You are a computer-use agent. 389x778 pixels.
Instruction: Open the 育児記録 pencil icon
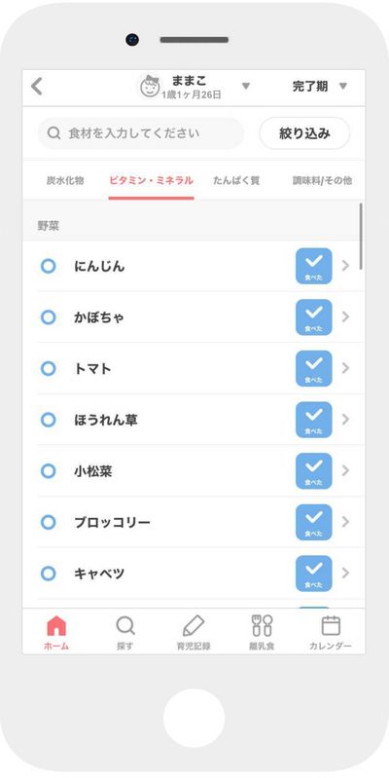tap(194, 626)
